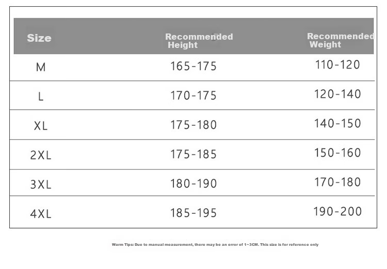Select the M size cell

tap(41, 67)
